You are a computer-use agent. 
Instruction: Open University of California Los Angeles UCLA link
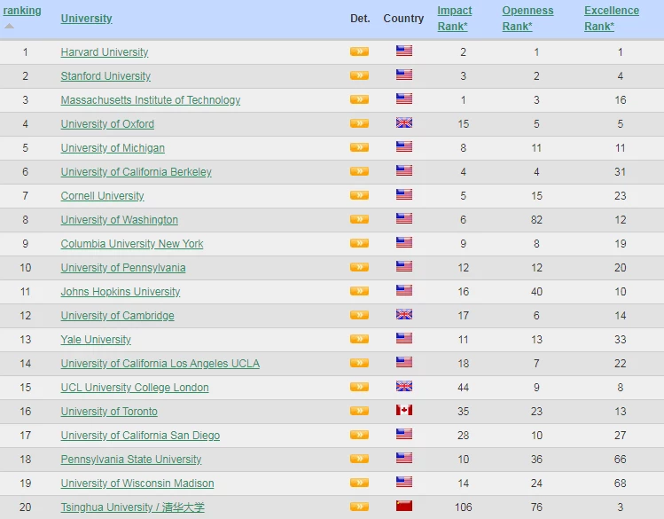point(160,363)
